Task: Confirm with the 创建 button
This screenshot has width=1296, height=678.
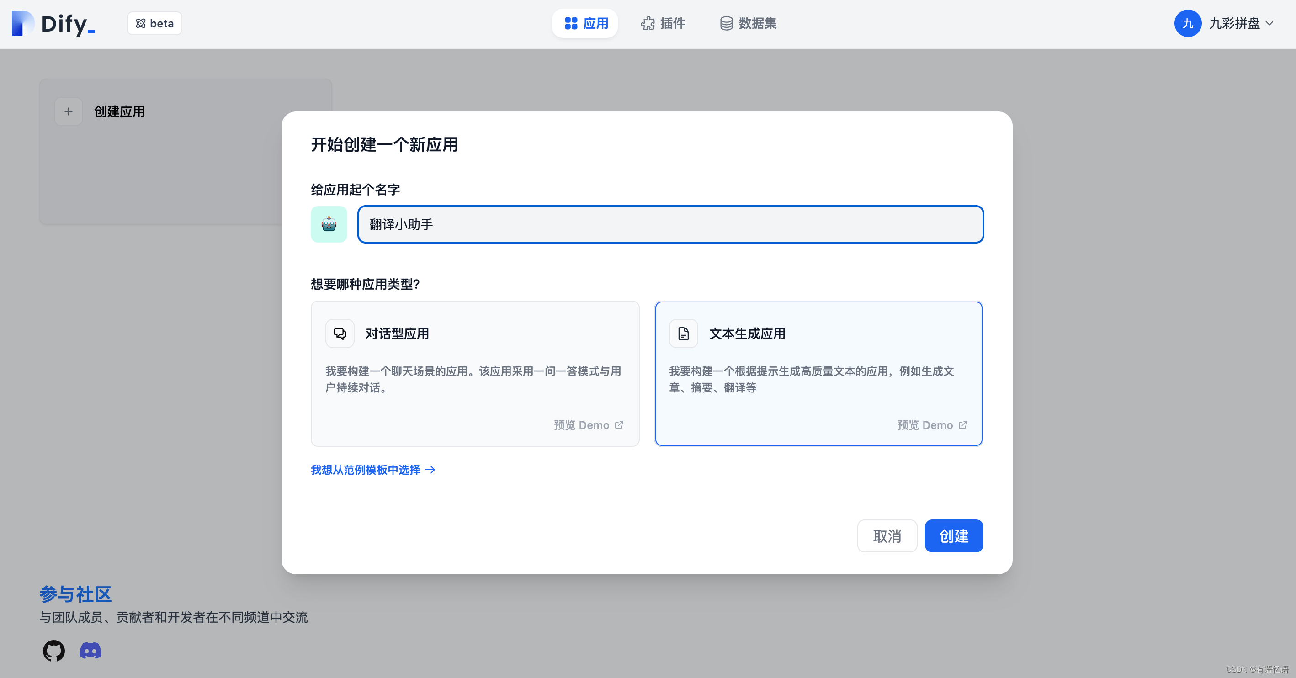Action: (954, 535)
